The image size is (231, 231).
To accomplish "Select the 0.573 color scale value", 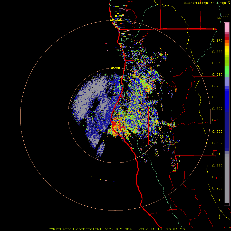I will click(x=217, y=120).
